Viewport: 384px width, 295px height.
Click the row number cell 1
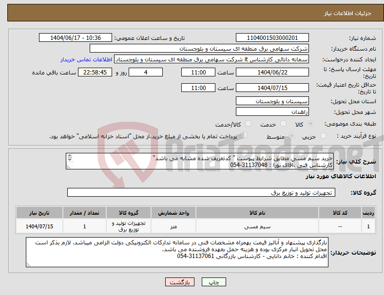click(x=368, y=226)
